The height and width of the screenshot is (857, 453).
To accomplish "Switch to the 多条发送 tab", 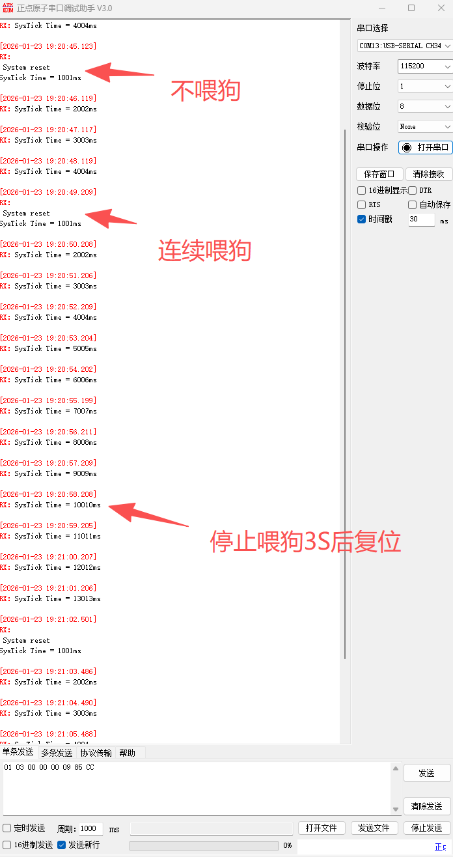I will (57, 753).
